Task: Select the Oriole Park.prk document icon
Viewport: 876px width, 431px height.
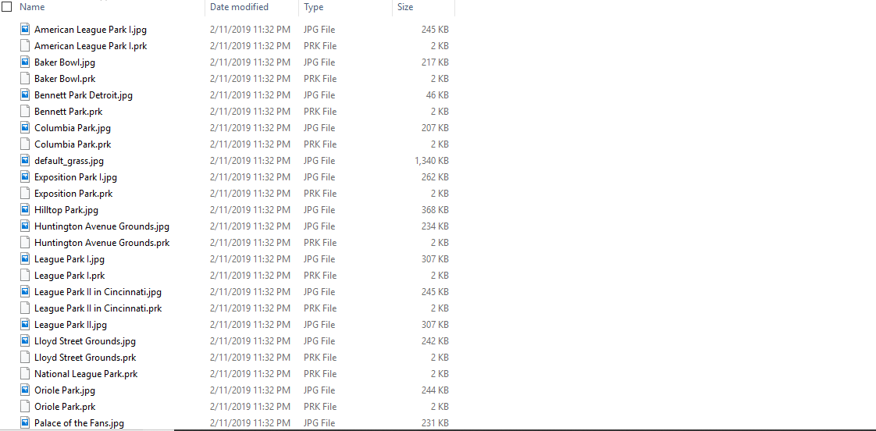Action: 24,406
